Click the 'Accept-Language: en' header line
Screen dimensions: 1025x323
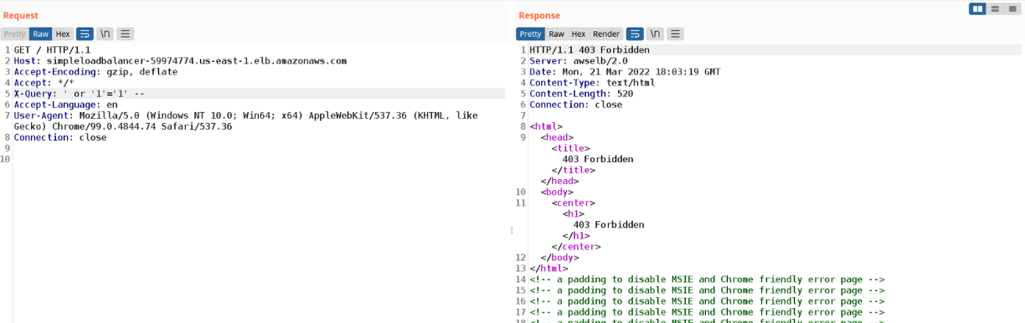pos(66,105)
